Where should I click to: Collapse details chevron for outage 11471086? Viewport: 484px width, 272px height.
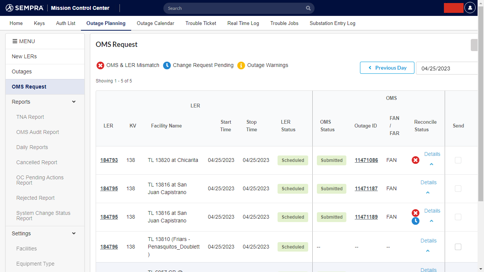coord(431,164)
